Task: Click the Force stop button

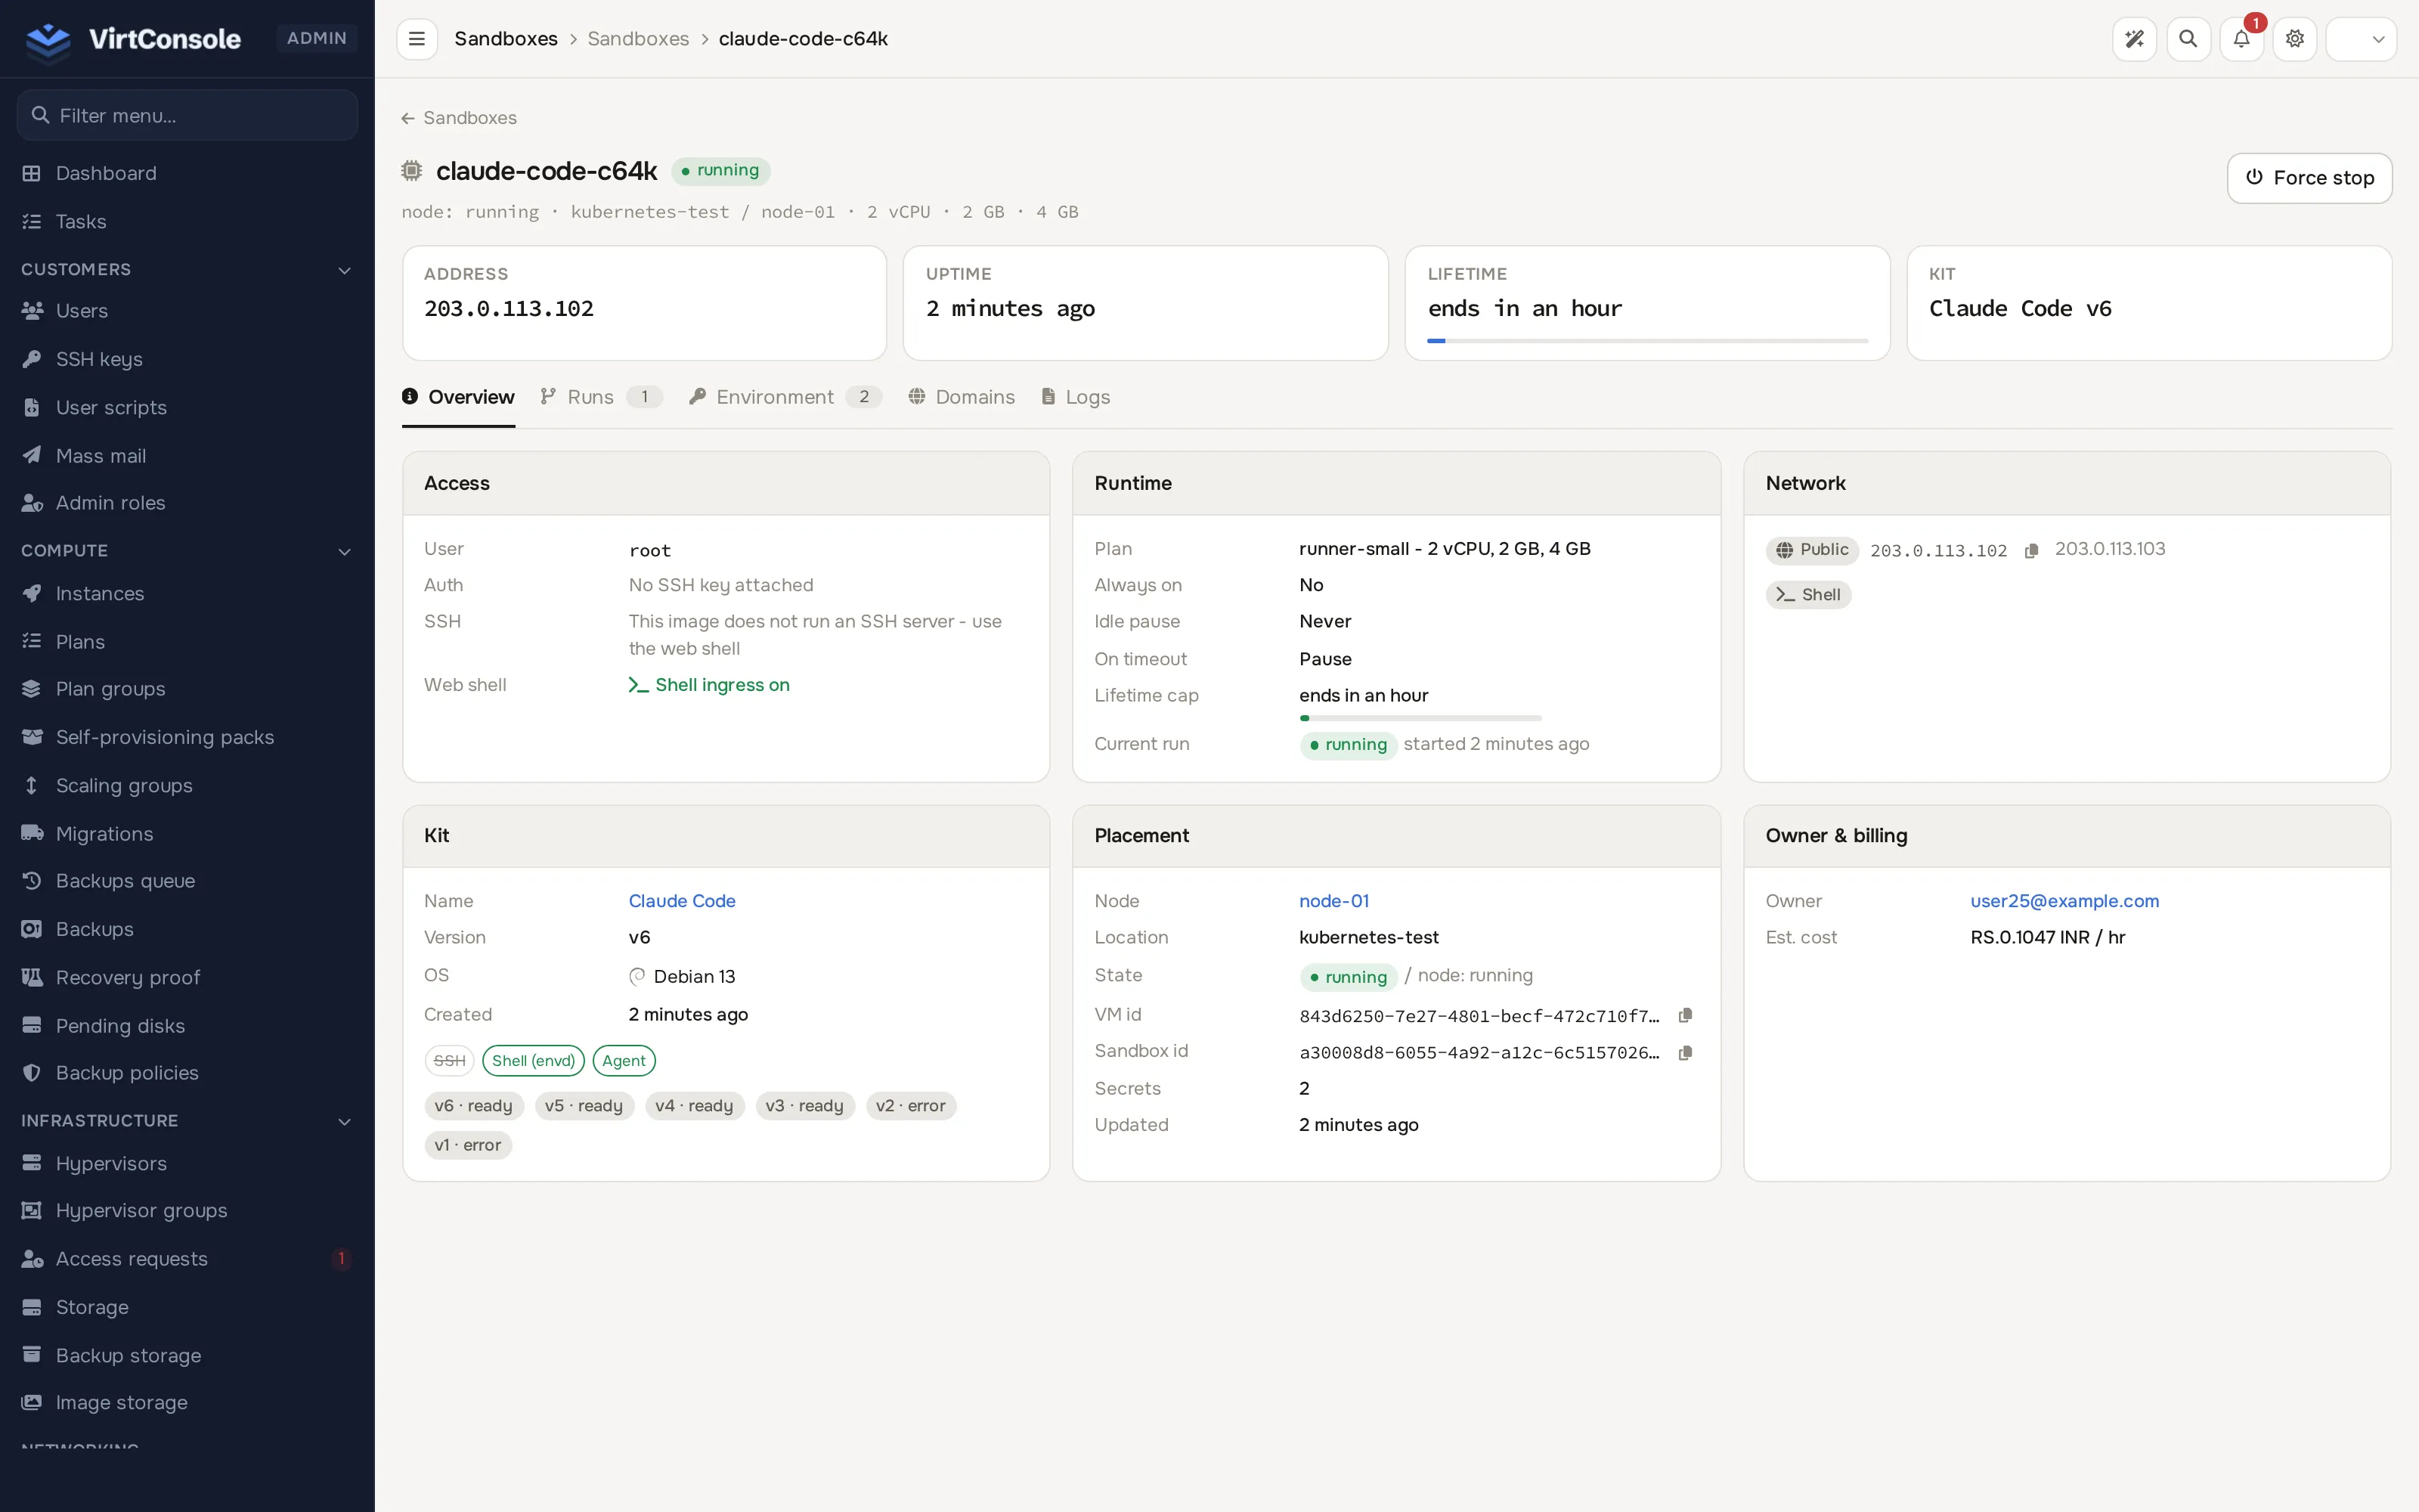Action: pos(2309,178)
